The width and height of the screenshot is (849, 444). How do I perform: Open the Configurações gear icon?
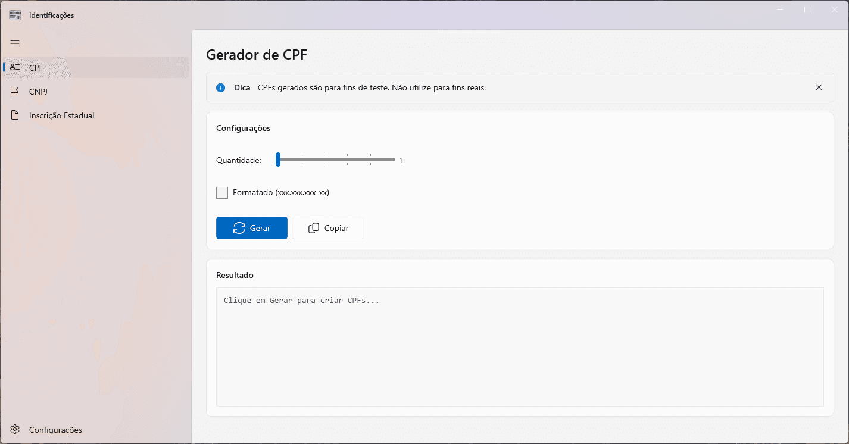click(15, 429)
